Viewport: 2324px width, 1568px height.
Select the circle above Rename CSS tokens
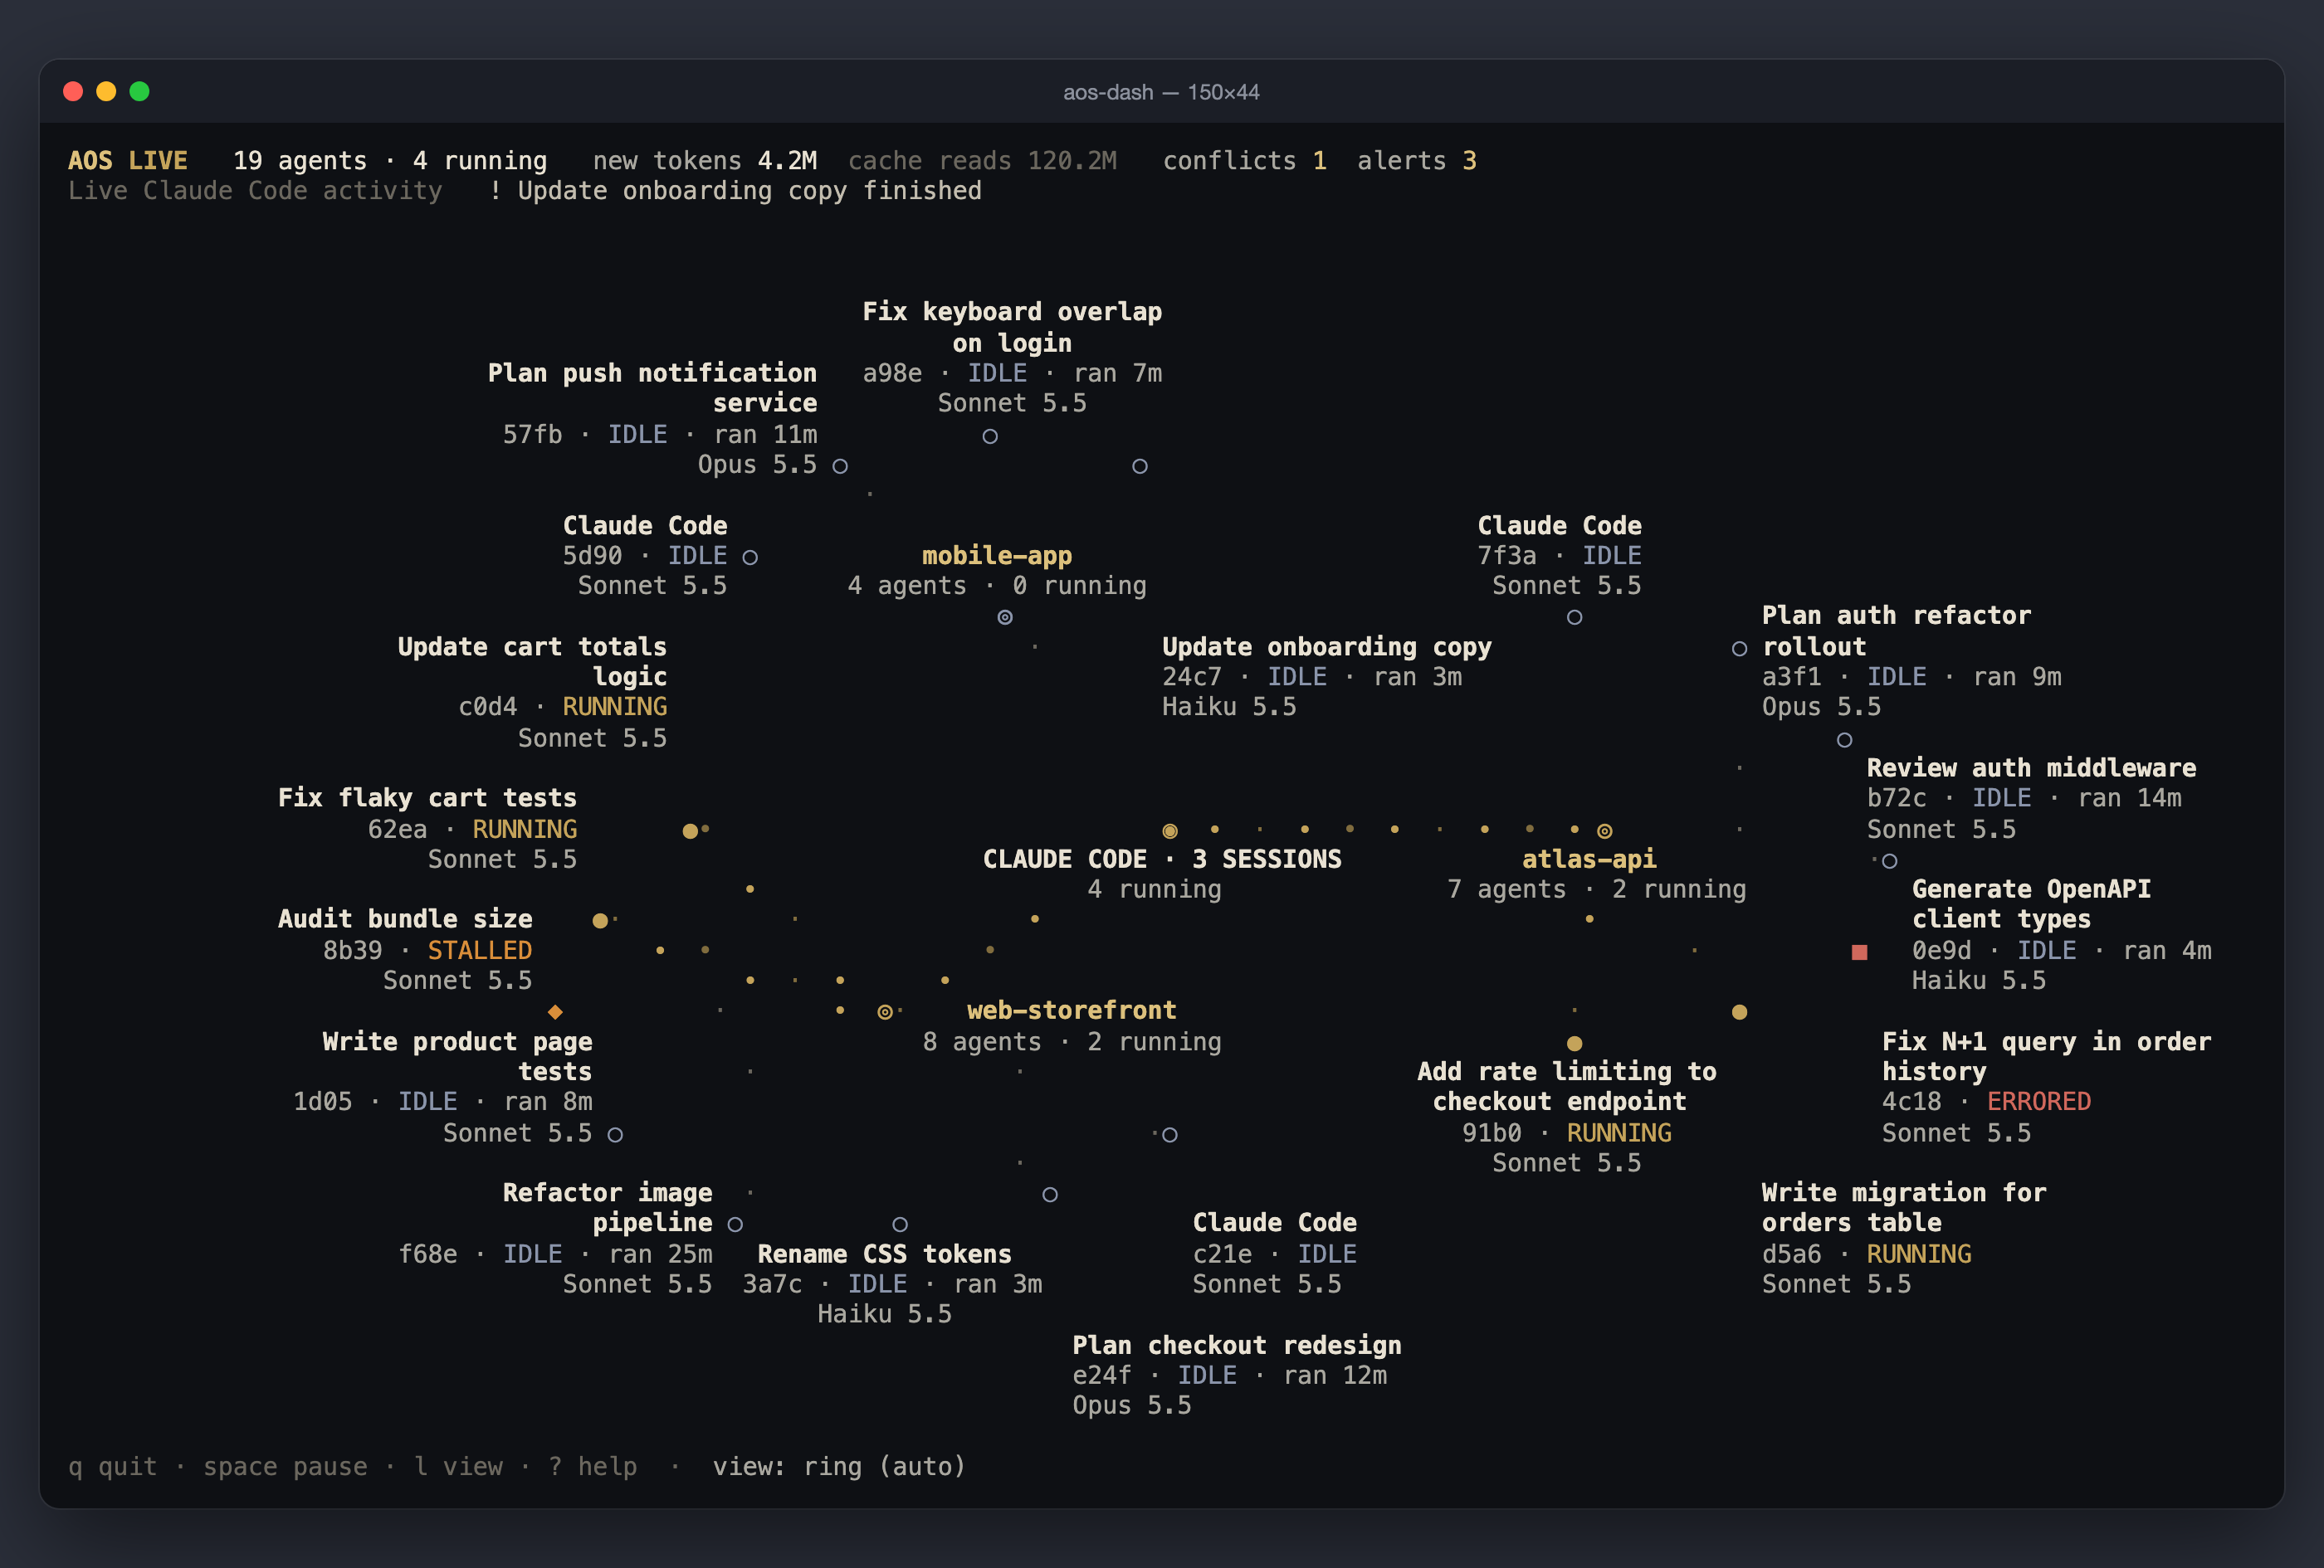tap(900, 1225)
